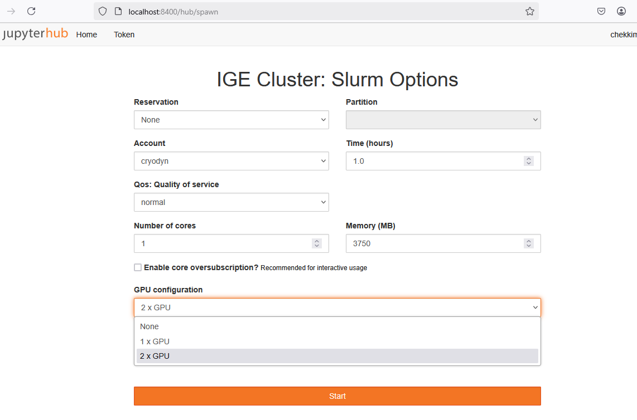Open the Pocket save icon
Image resolution: width=637 pixels, height=420 pixels.
tap(601, 11)
